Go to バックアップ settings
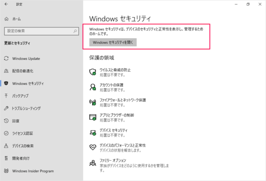The height and width of the screenshot is (181, 266). (20, 96)
